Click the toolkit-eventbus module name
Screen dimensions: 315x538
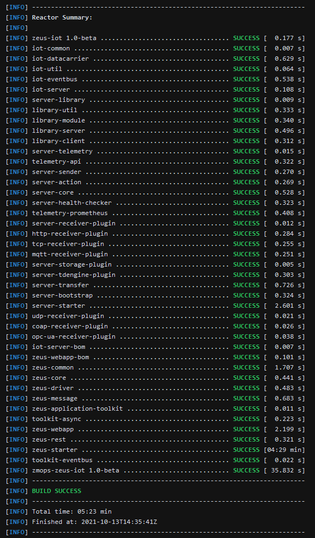click(x=62, y=460)
